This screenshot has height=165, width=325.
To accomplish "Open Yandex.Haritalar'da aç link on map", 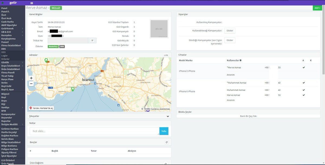I will [x=42, y=108].
